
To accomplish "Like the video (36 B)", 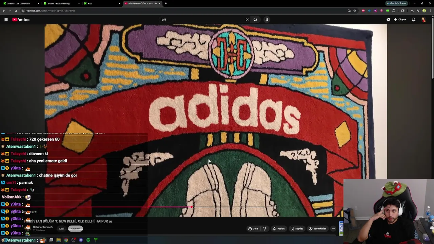I will [253, 229].
